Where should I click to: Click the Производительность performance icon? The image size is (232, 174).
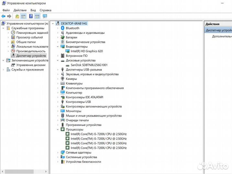[x=13, y=51]
